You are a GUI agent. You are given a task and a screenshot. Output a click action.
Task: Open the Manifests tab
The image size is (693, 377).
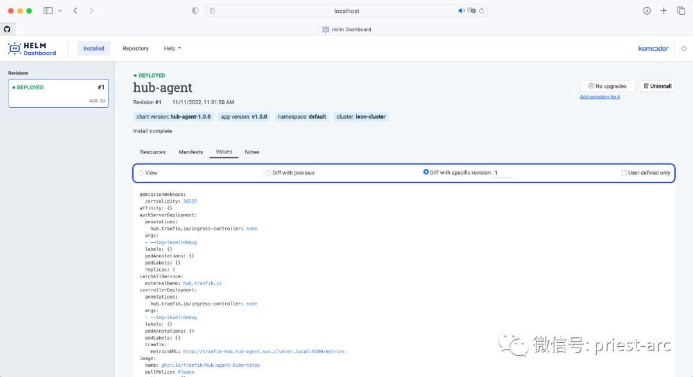point(191,152)
